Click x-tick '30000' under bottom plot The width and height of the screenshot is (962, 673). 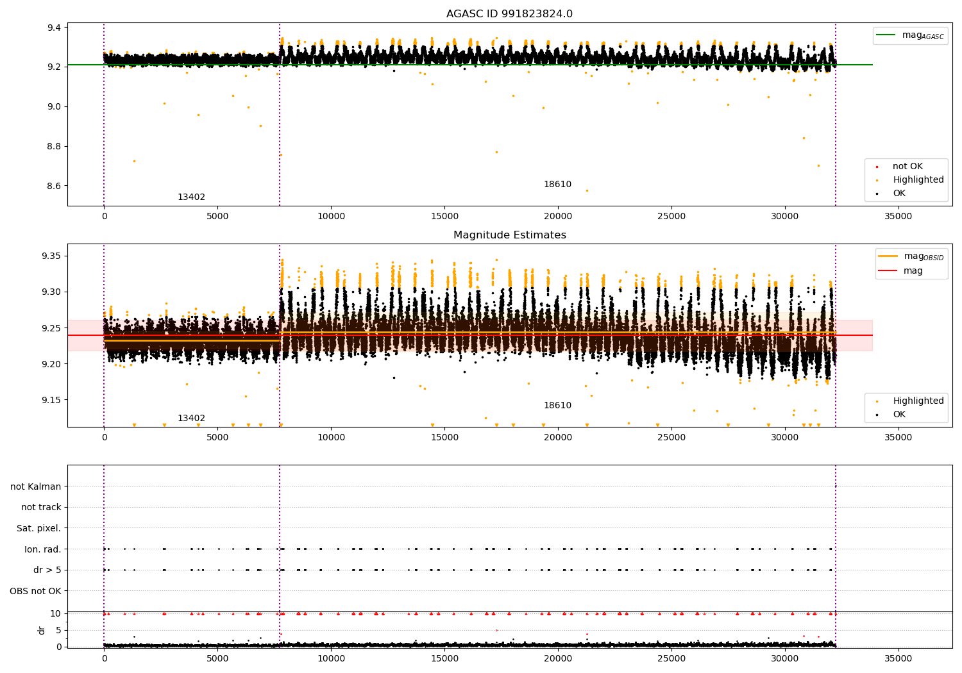tap(784, 659)
